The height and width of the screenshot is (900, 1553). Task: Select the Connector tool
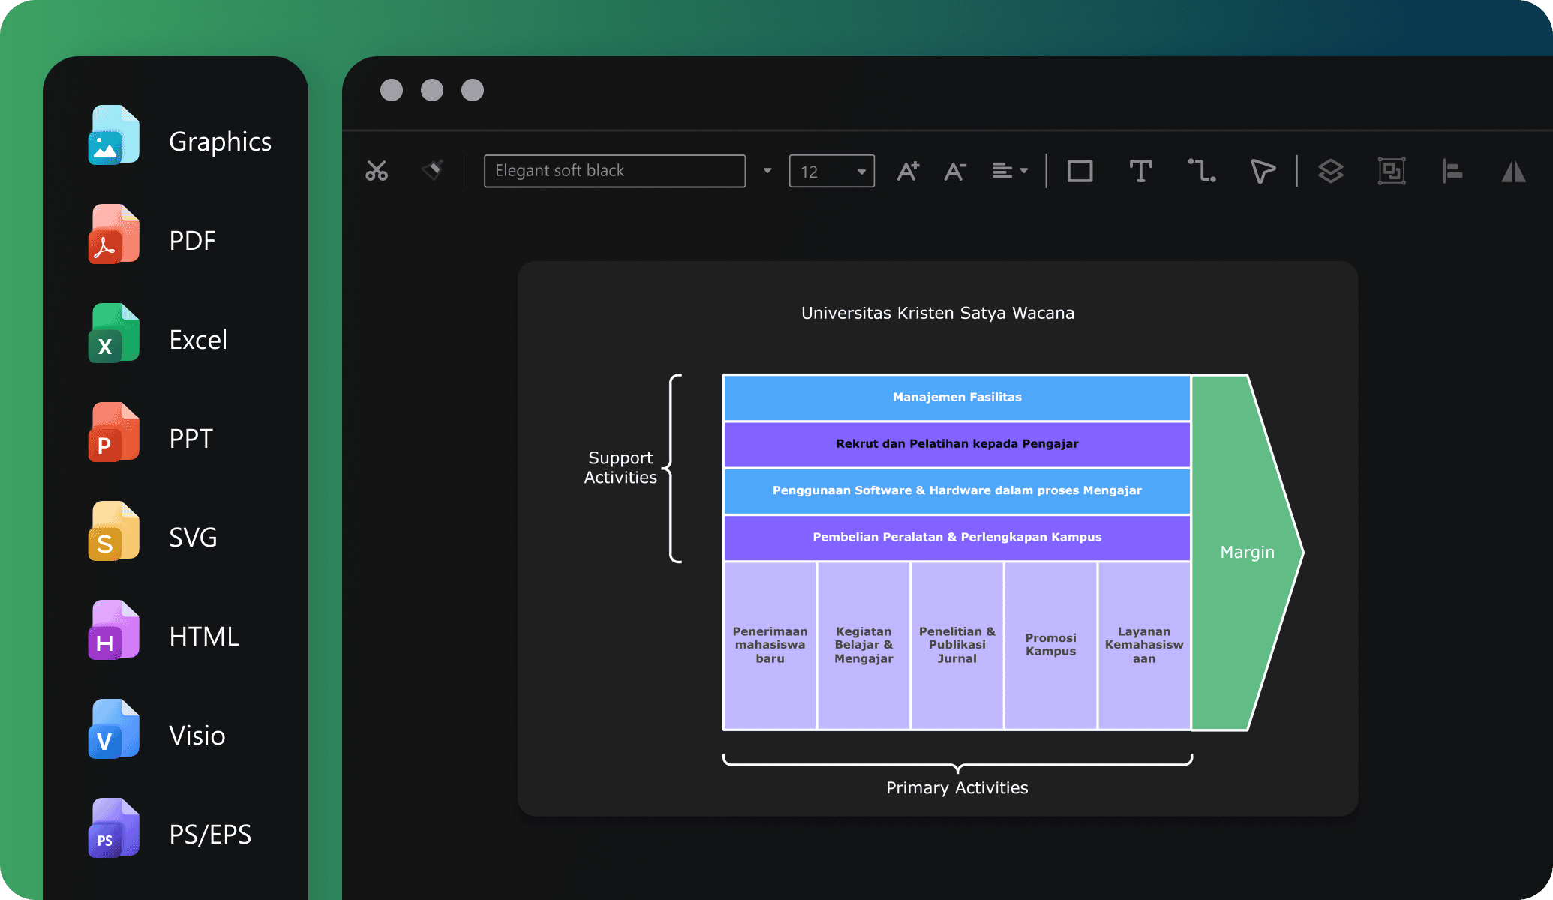(x=1202, y=171)
